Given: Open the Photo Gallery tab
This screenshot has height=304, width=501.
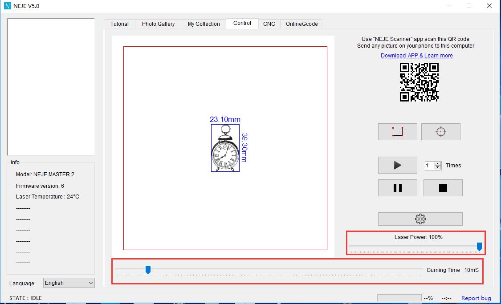Looking at the screenshot, I should 158,24.
